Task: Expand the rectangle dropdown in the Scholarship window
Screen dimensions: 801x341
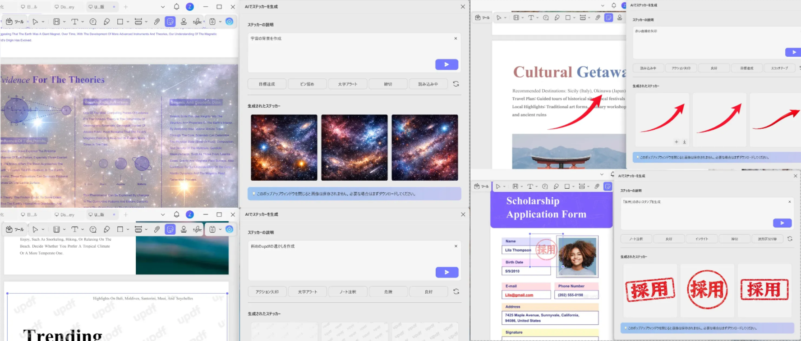Action: tap(574, 186)
